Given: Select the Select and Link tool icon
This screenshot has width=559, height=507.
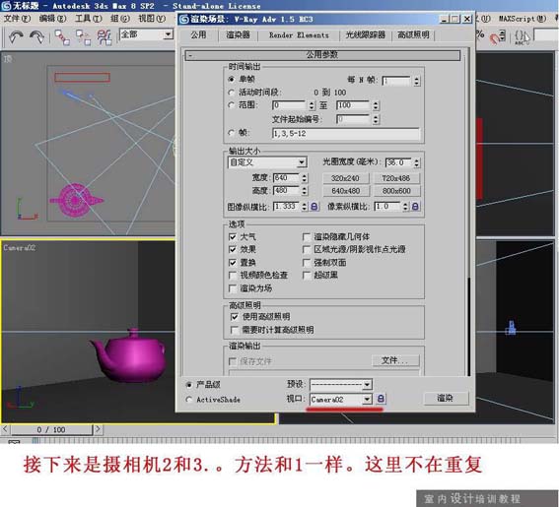Looking at the screenshot, I should (62, 37).
